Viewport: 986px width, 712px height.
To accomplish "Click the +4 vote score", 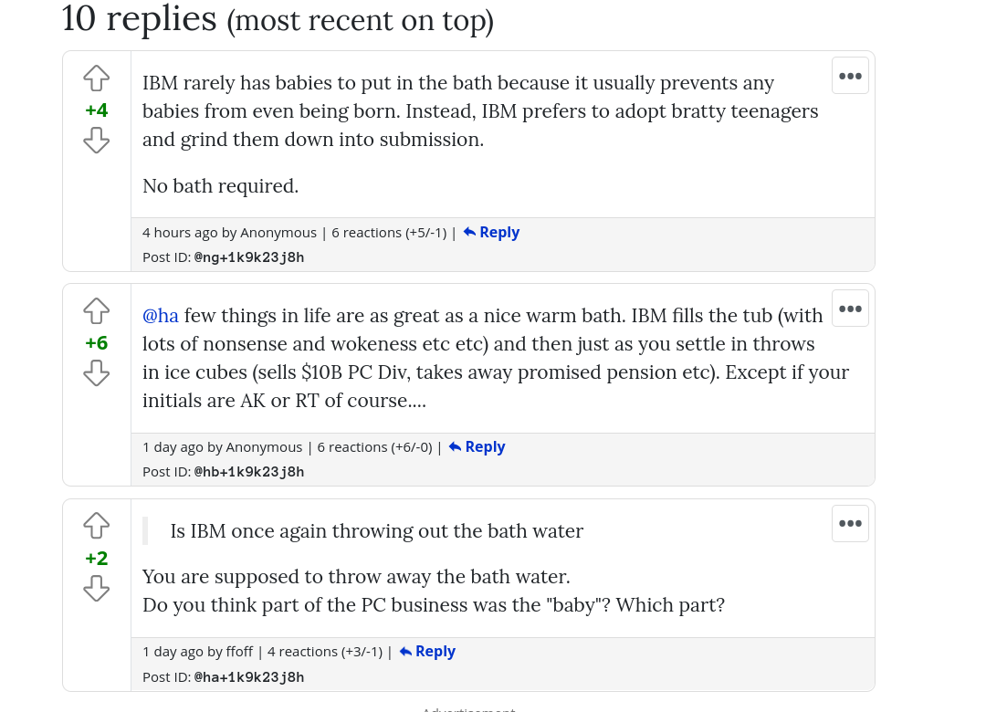I will click(96, 110).
